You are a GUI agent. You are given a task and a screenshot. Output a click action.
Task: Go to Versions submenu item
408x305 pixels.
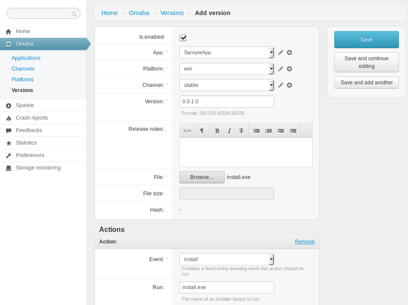pyautogui.click(x=22, y=90)
